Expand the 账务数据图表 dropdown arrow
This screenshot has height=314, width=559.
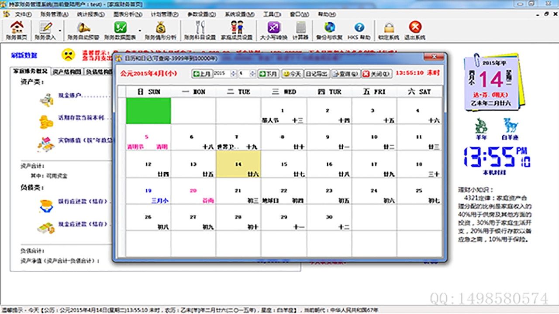[140, 31]
